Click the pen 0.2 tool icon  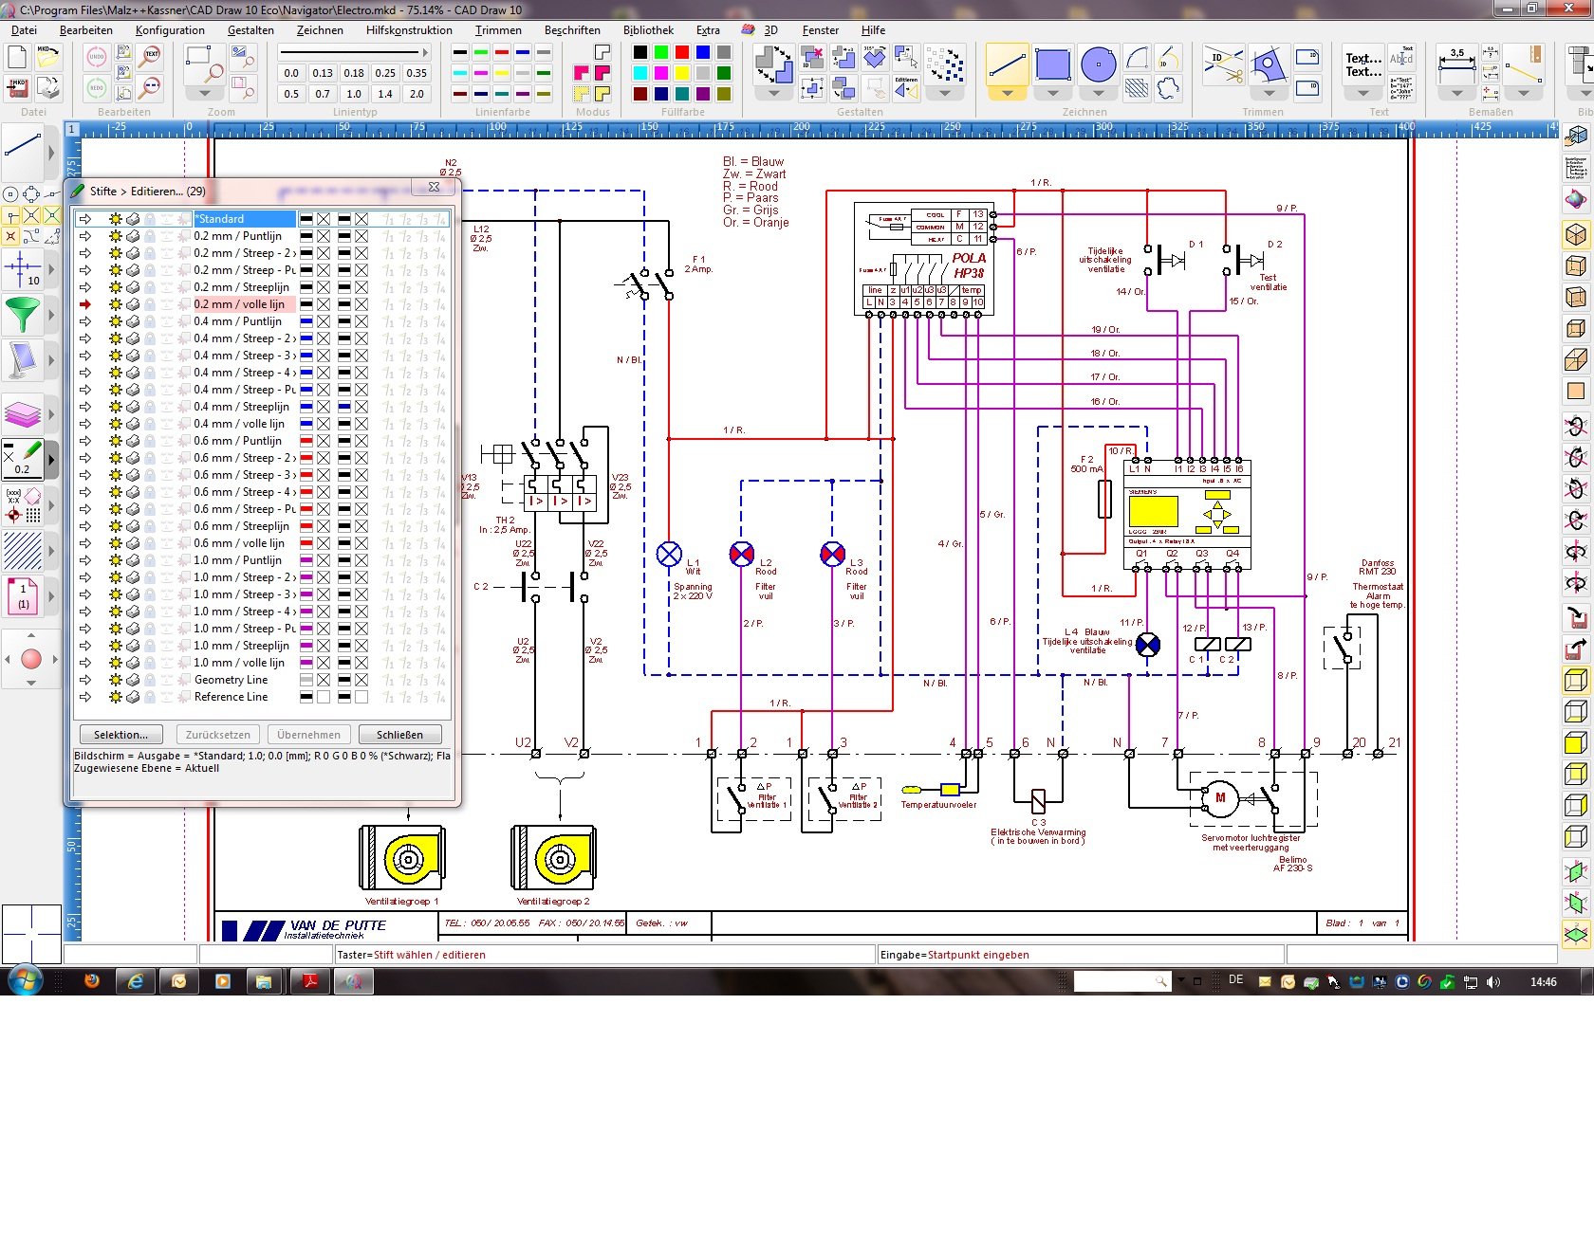click(24, 459)
